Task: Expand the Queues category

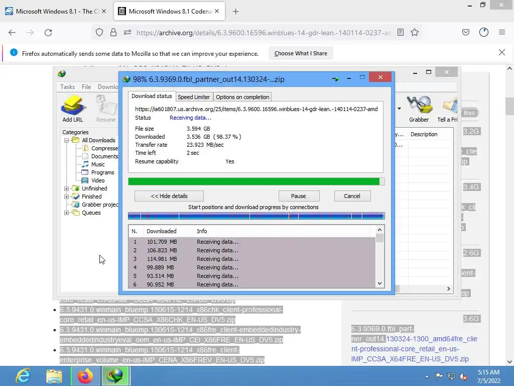Action: click(67, 213)
